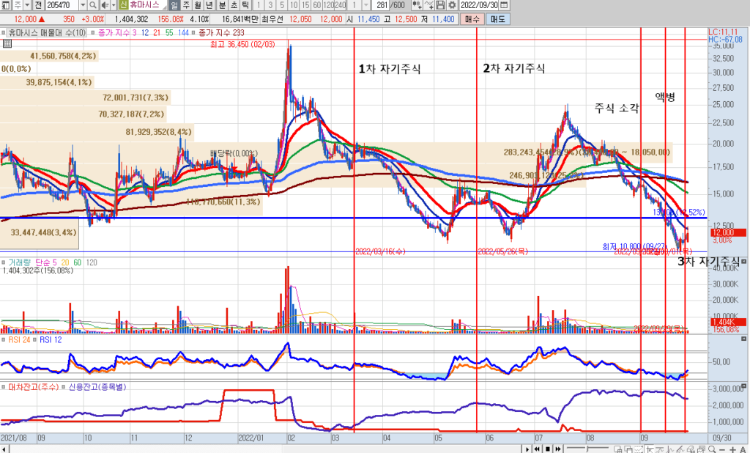Click the speaker sound icon
The width and height of the screenshot is (750, 453).
106,5
